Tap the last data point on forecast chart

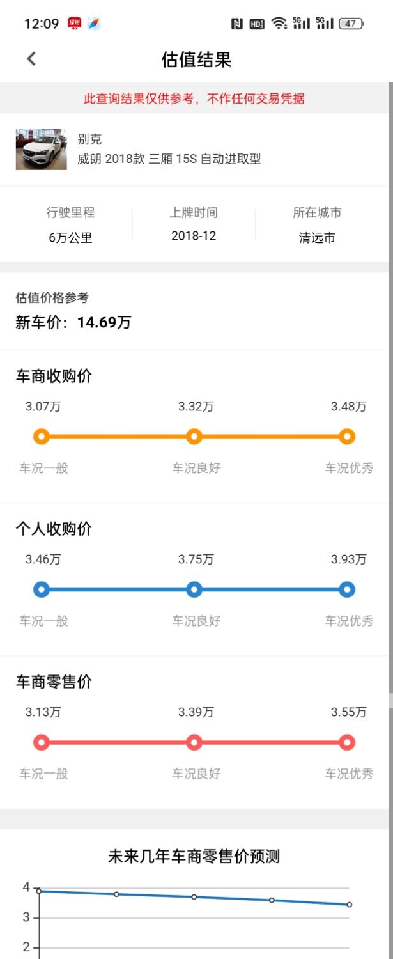[349, 905]
